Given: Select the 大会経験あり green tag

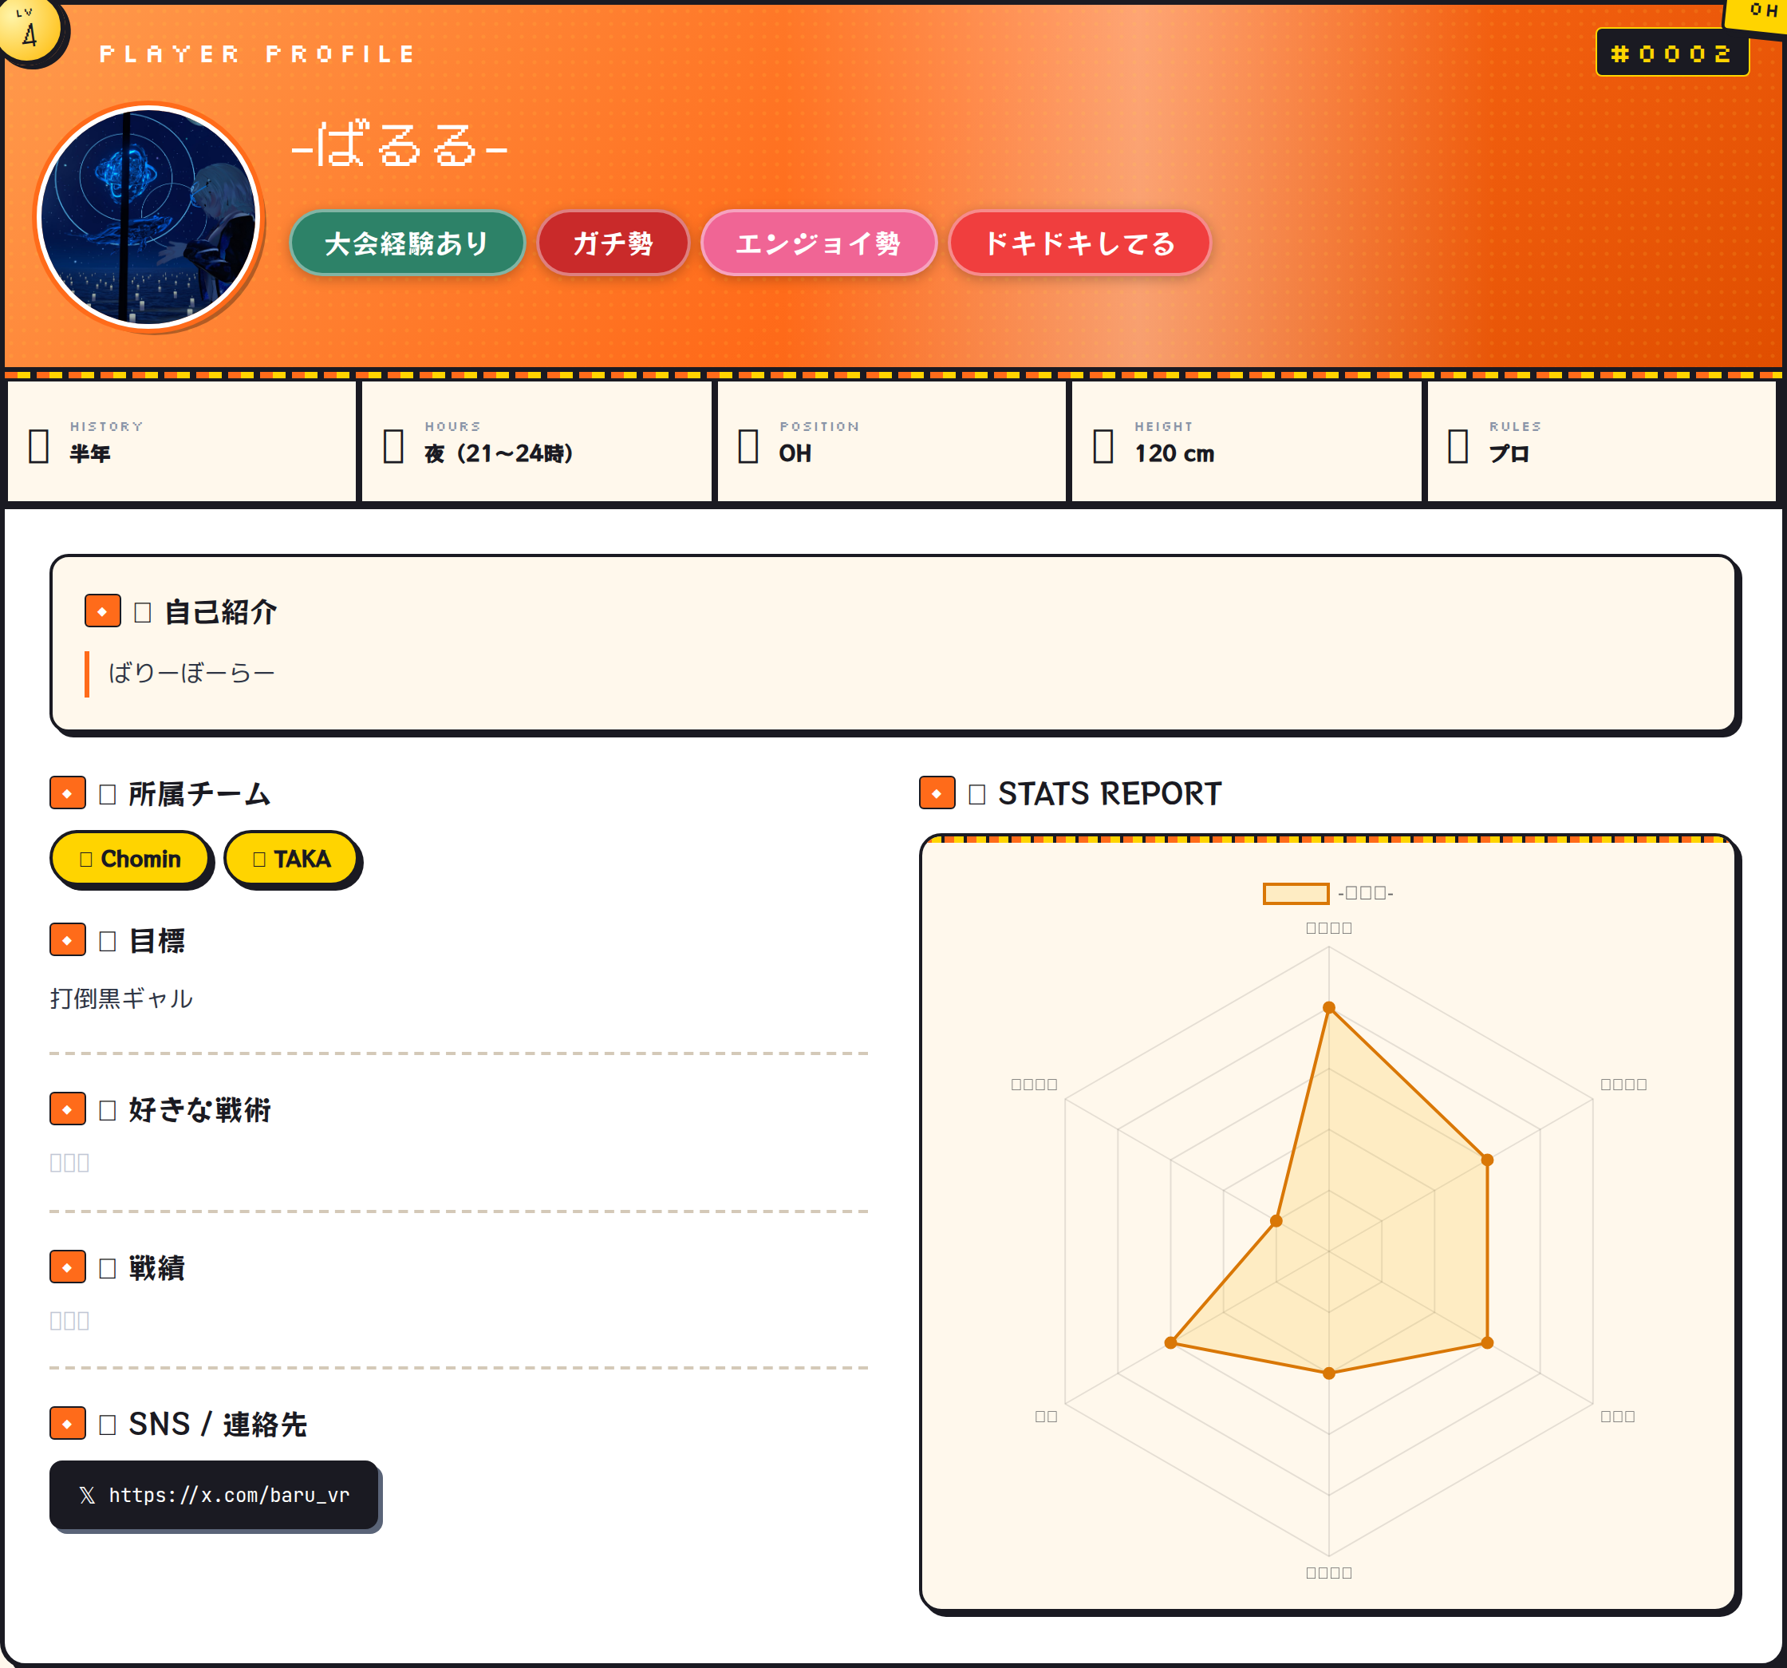Looking at the screenshot, I should (x=406, y=243).
